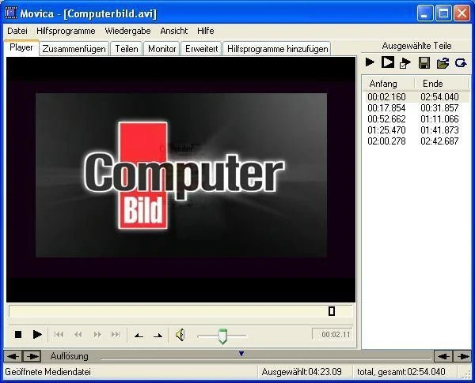The height and width of the screenshot is (383, 475).
Task: Click the volume slider thumb
Action: pos(222,336)
